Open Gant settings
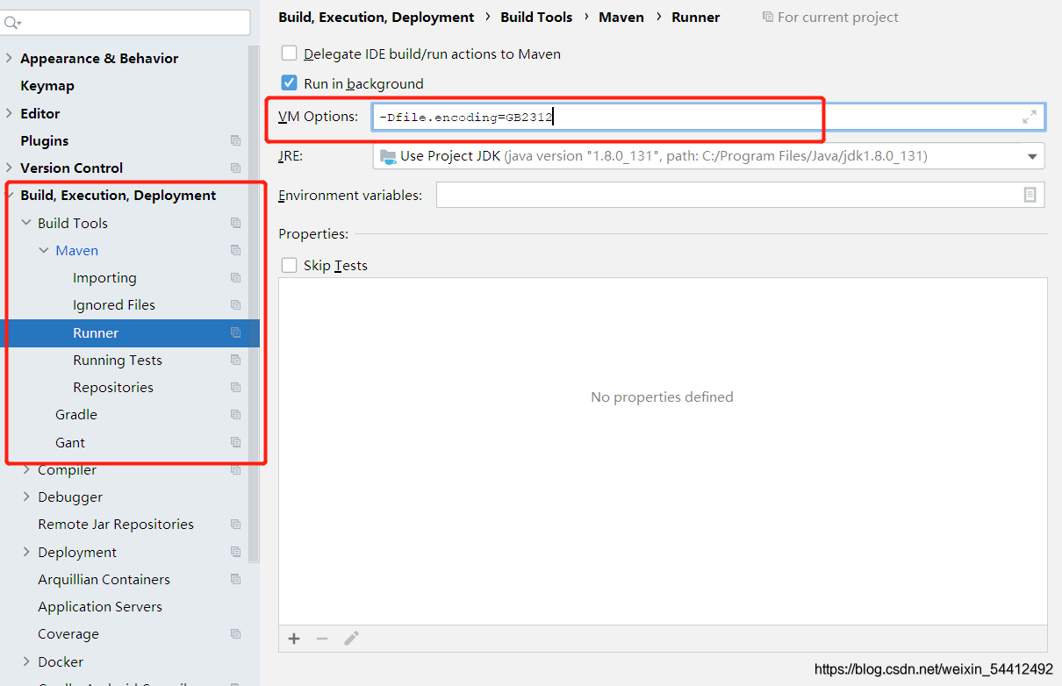Image resolution: width=1062 pixels, height=686 pixels. [x=70, y=442]
